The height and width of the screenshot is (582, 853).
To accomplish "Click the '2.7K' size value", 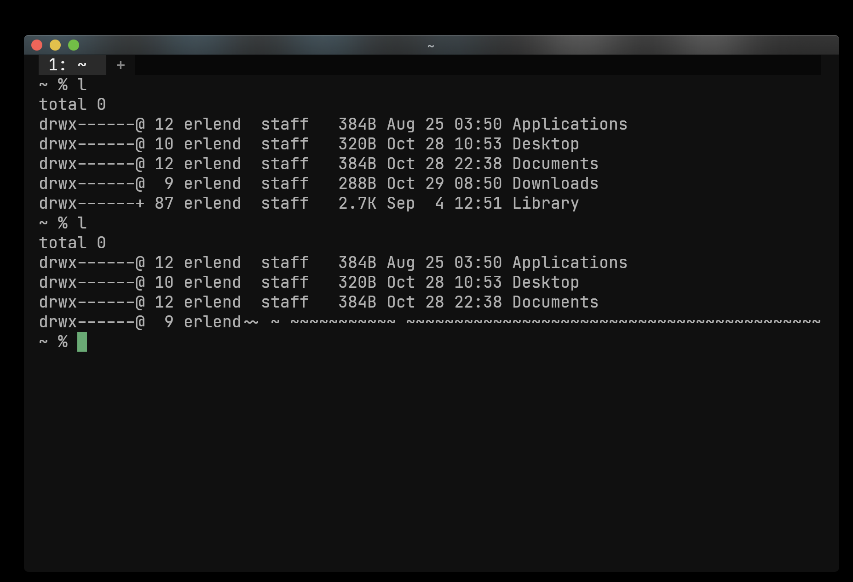I will click(357, 203).
